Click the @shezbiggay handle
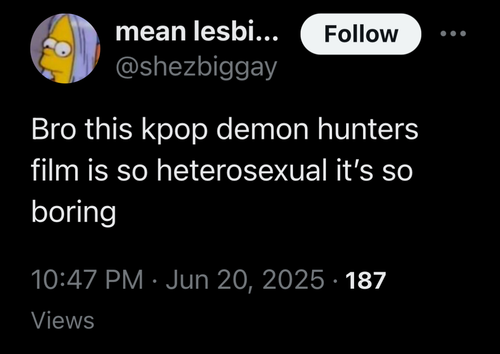500x354 pixels. (196, 67)
